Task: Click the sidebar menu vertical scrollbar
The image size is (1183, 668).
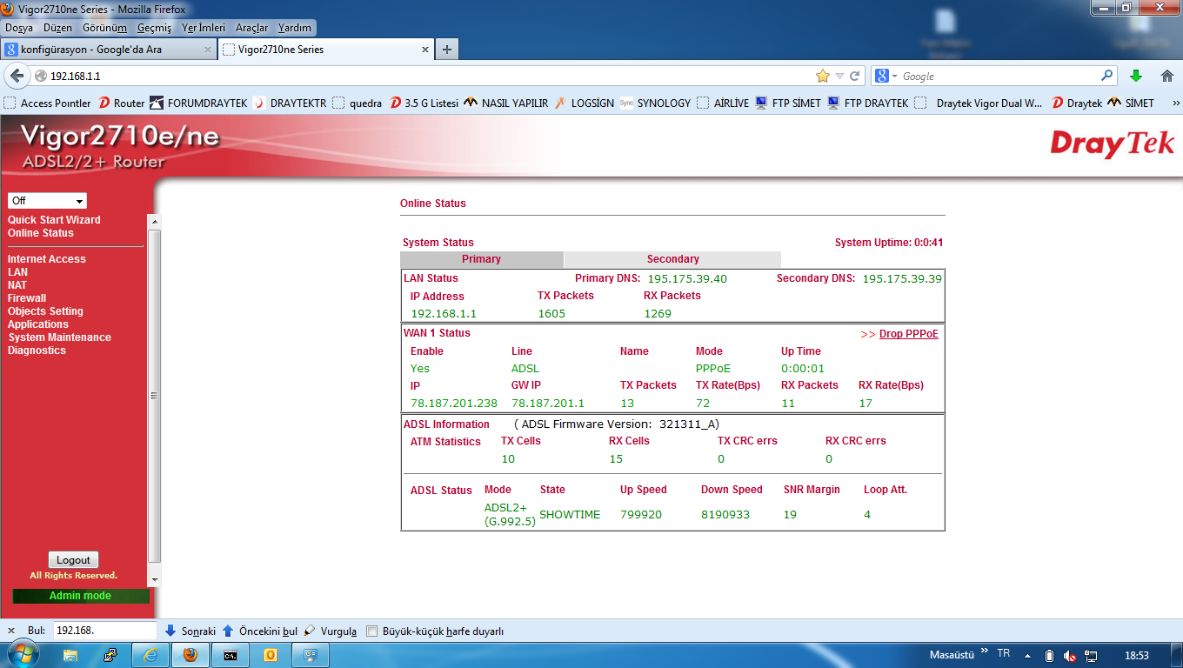Action: (x=155, y=396)
